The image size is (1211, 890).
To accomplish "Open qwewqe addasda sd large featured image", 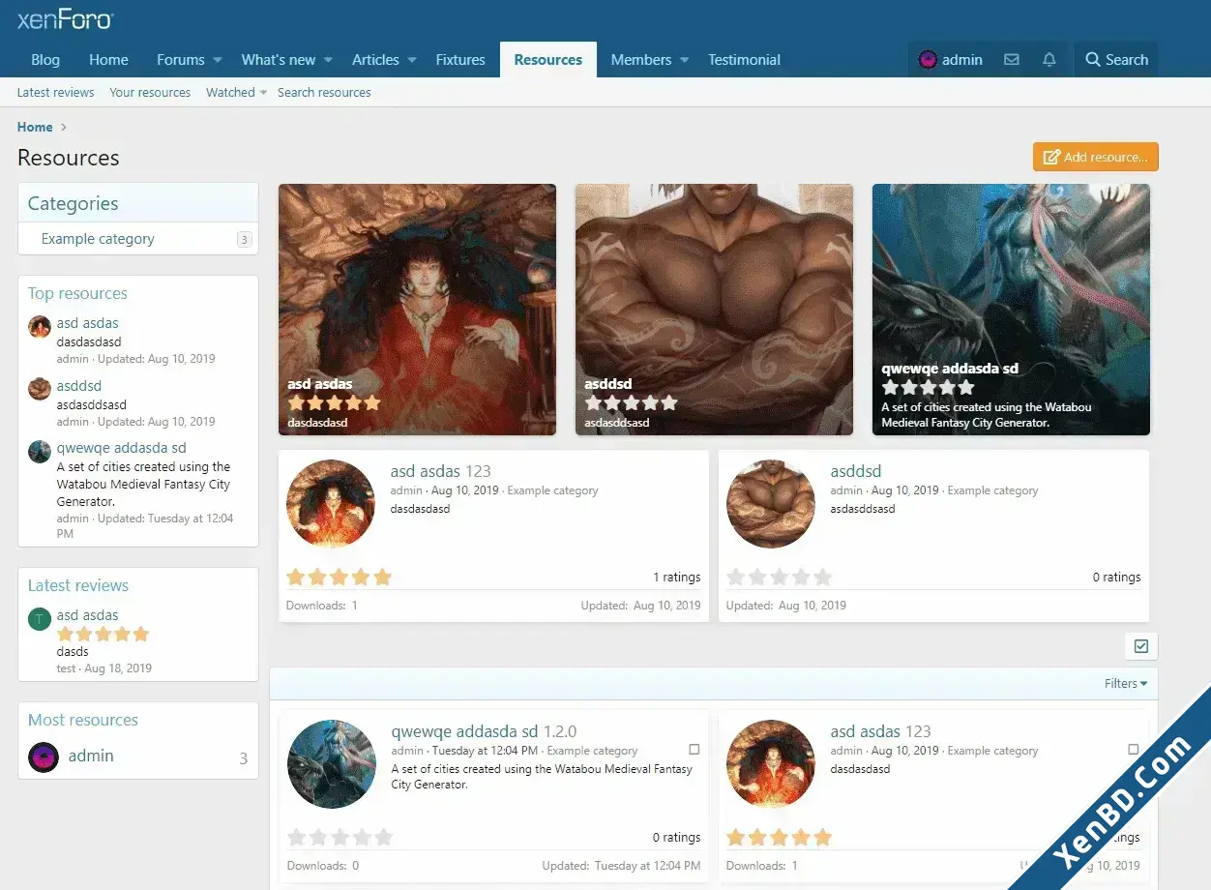I will click(x=1011, y=310).
